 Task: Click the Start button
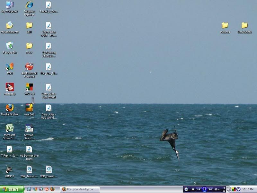[12, 189]
